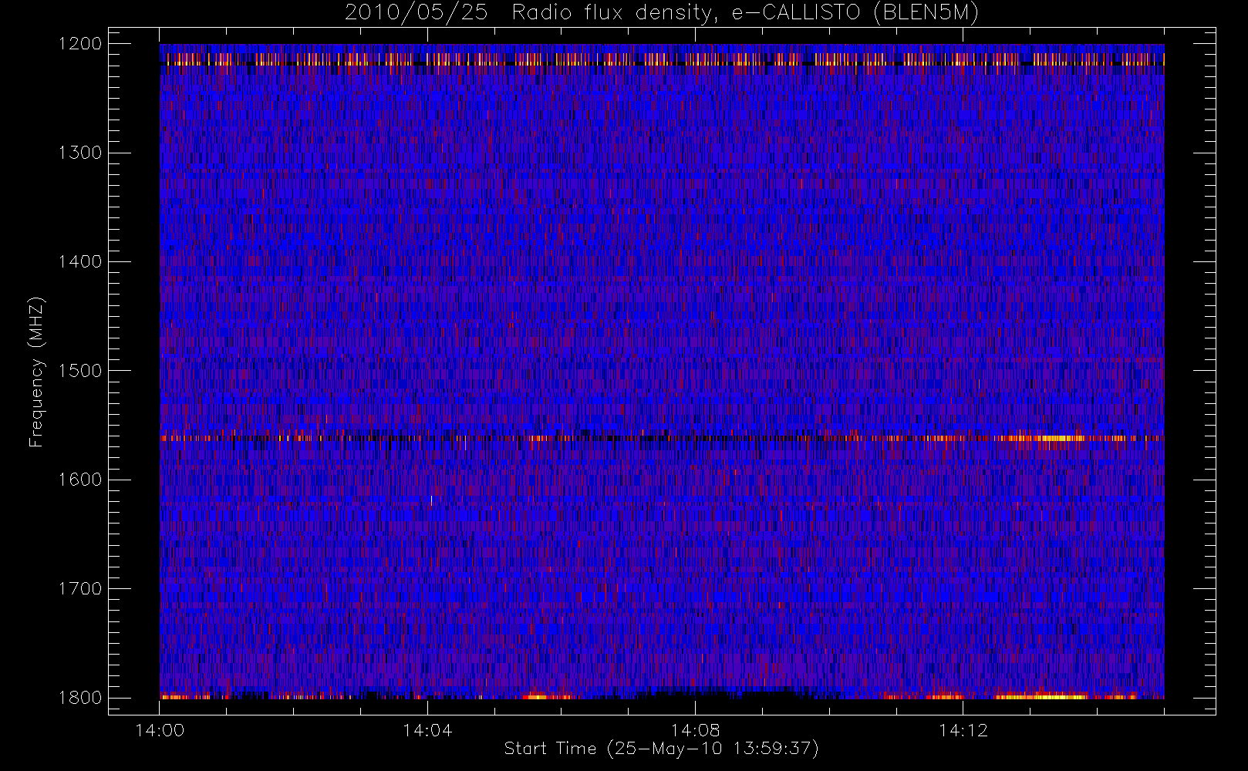Click the 1700 frequency tick label

pos(80,588)
